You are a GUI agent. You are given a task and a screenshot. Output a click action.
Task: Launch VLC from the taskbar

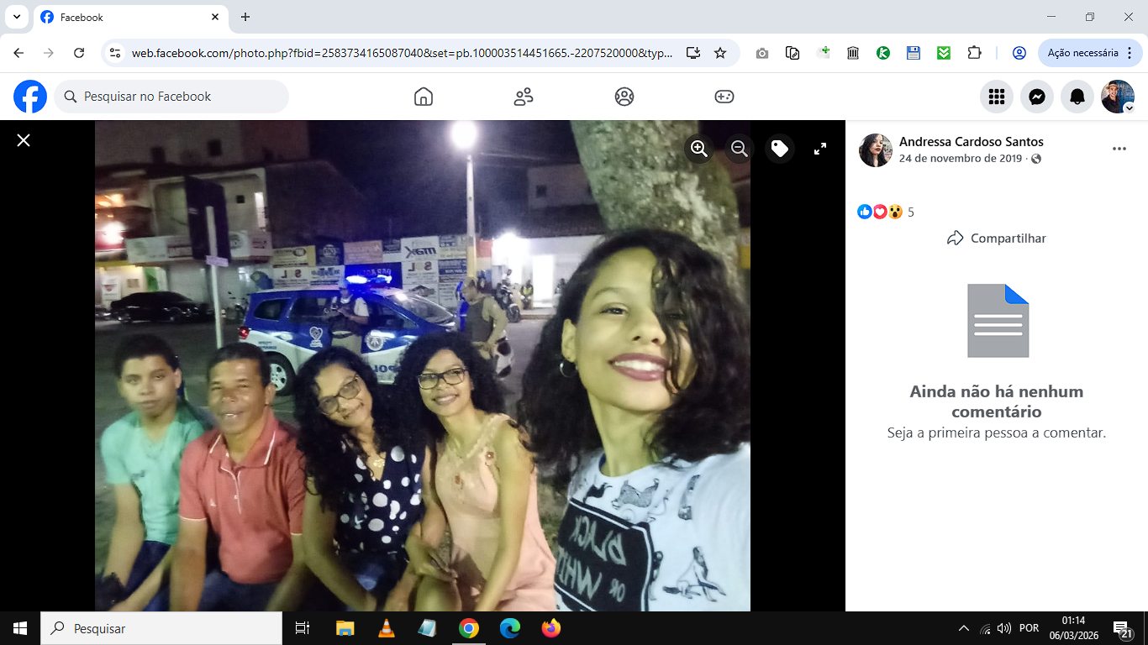(386, 628)
